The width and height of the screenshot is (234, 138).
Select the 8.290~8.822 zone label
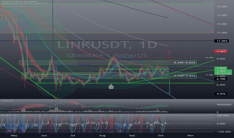tap(185, 63)
